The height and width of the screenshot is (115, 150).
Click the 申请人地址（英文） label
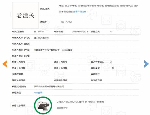click(21, 56)
